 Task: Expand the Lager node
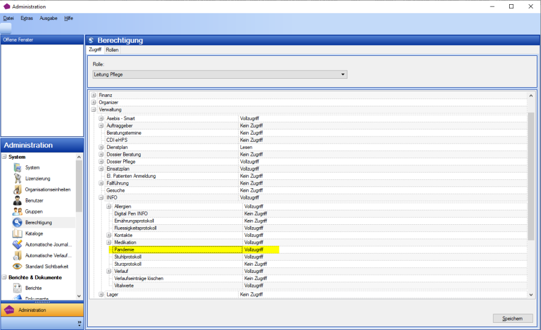tap(101, 295)
